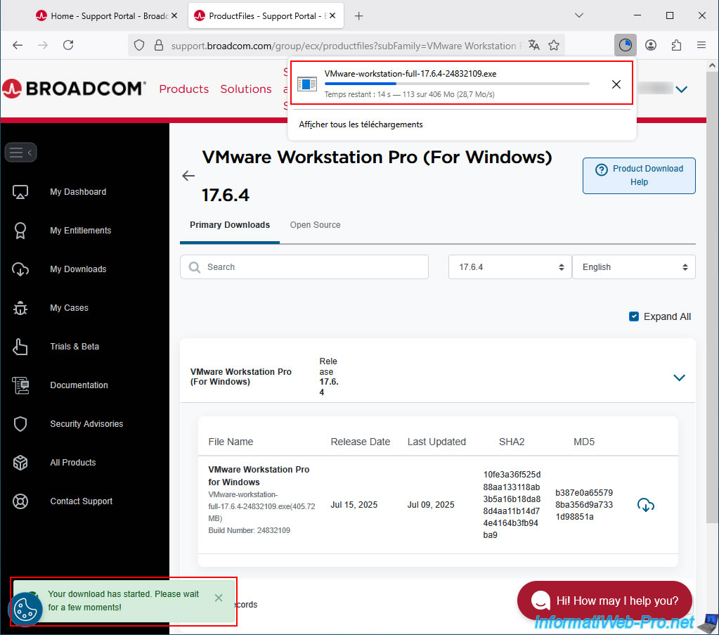Open the 17.6.4 version dropdown
This screenshot has width=719, height=635.
tap(510, 267)
